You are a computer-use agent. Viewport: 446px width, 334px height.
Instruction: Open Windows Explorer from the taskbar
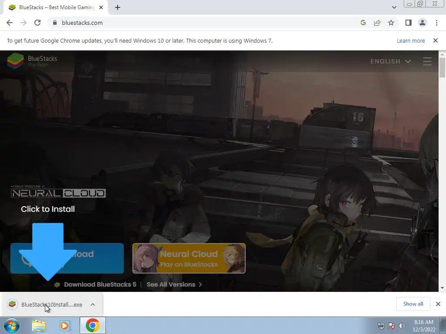(x=39, y=326)
